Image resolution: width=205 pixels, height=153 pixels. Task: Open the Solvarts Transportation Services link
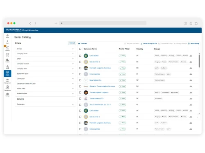point(102,86)
